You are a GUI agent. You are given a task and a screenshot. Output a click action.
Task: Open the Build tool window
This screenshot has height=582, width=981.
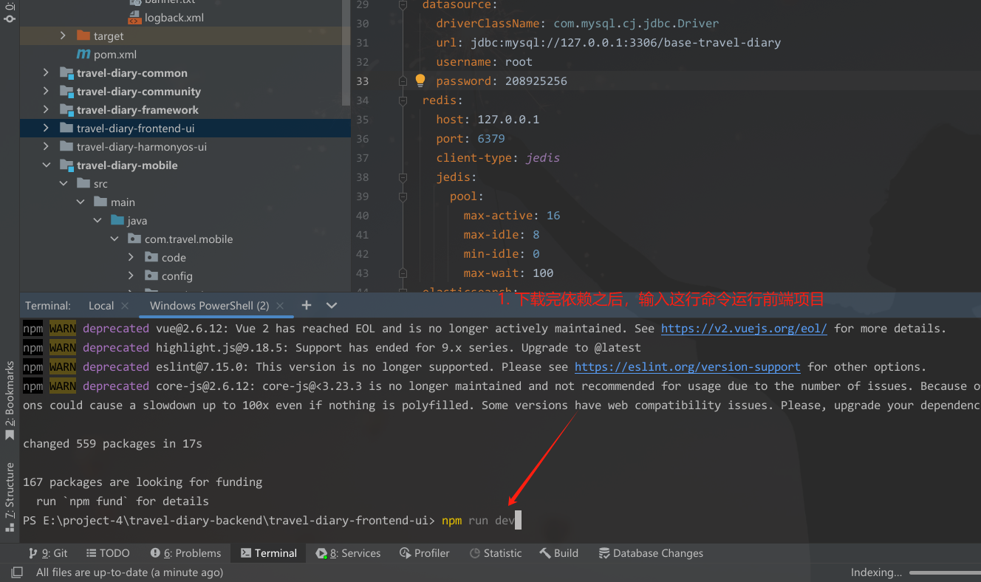[x=559, y=553]
